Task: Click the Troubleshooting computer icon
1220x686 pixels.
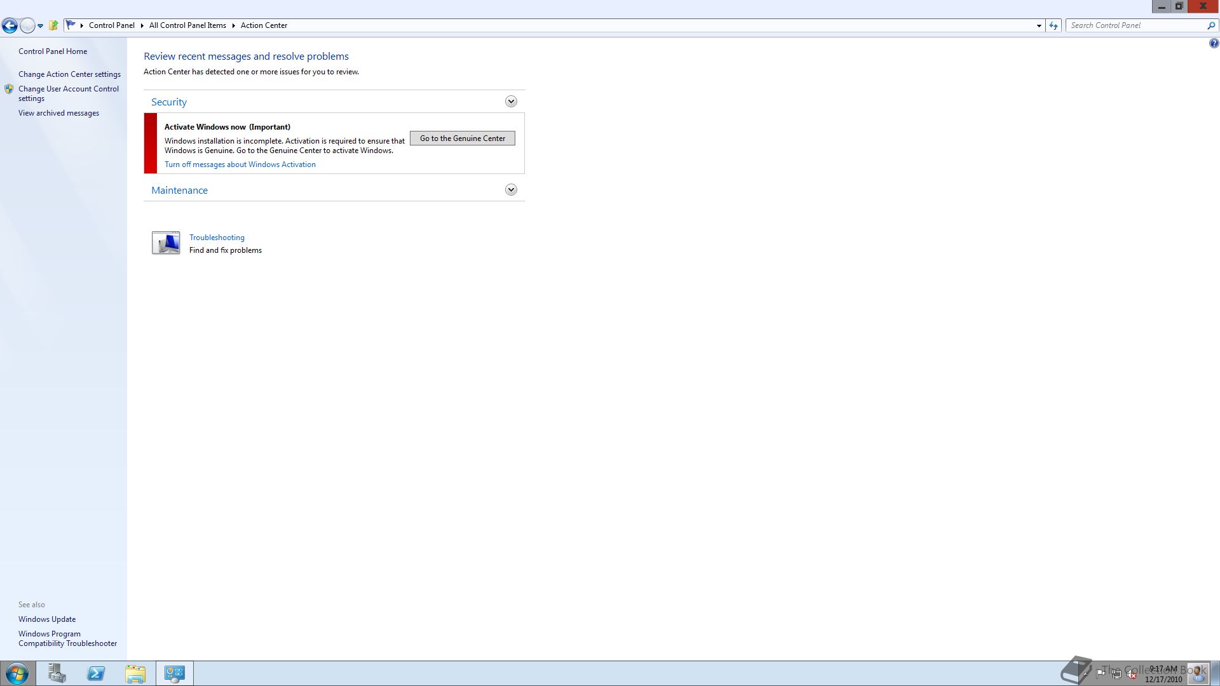Action: 166,243
